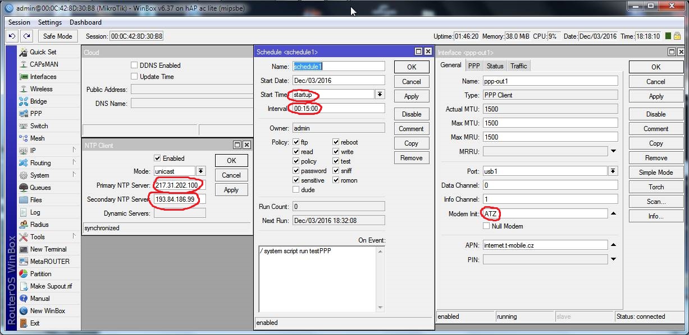Restore the NTP Client window size icon
Viewport: 689px width, 335px height.
237,145
